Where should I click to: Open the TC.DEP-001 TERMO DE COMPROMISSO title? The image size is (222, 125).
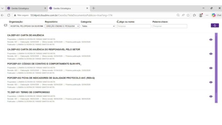coord(28,92)
